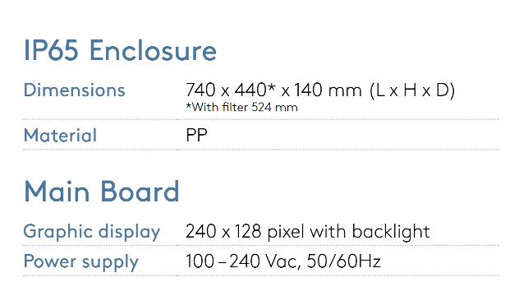
Task: Click the Main Board heading
Action: [101, 192]
